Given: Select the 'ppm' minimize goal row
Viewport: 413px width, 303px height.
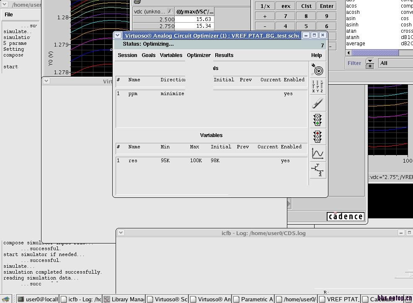Looking at the screenshot, I should click(x=212, y=93).
